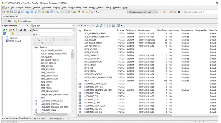
Task: Click the save disk icon in Project Manager
Action: coord(21,30)
